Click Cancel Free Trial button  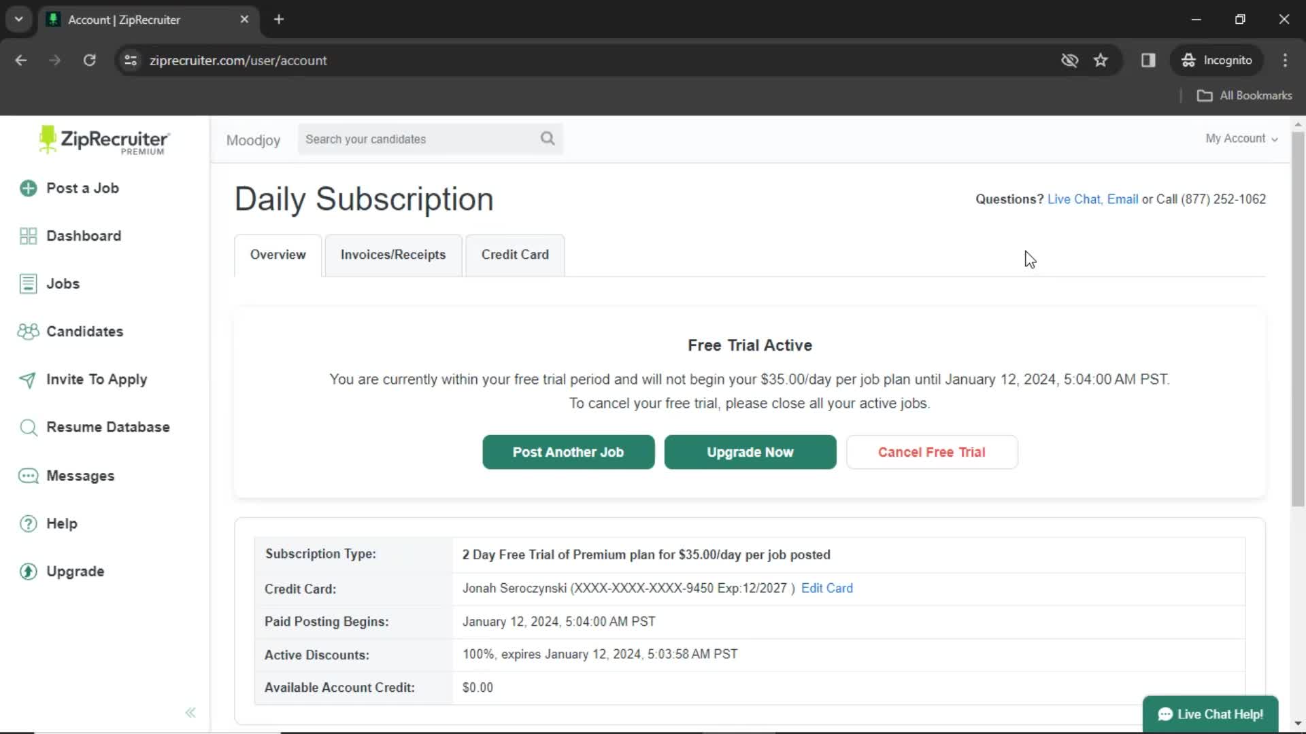click(x=932, y=452)
